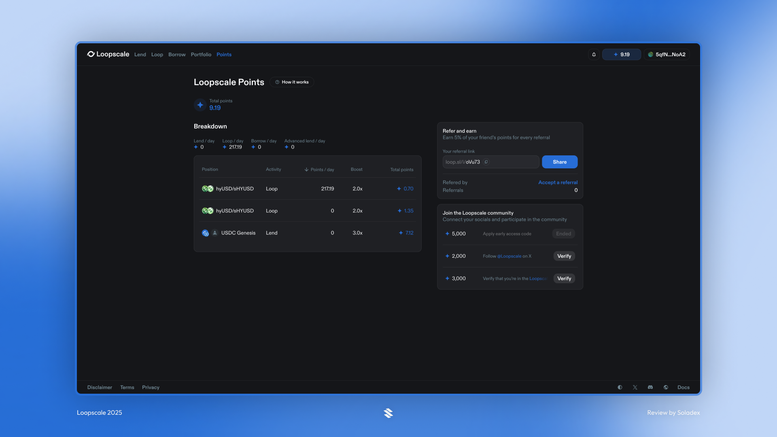The width and height of the screenshot is (777, 437).
Task: Open the X (Twitter) footer icon
Action: tap(635, 387)
